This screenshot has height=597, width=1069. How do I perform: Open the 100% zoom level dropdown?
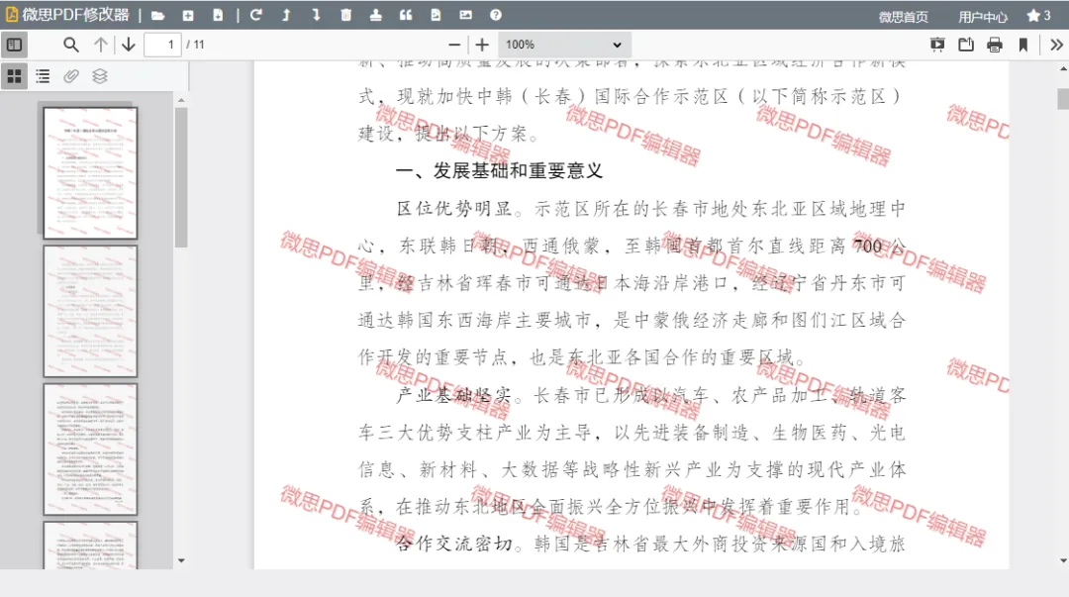tap(564, 45)
